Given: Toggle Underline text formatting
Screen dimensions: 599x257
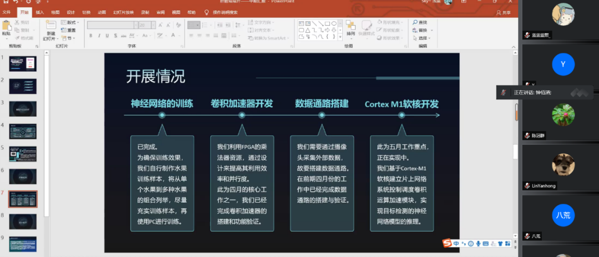Looking at the screenshot, I should (x=106, y=36).
